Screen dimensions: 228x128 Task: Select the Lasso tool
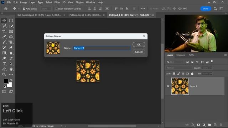[4, 26]
